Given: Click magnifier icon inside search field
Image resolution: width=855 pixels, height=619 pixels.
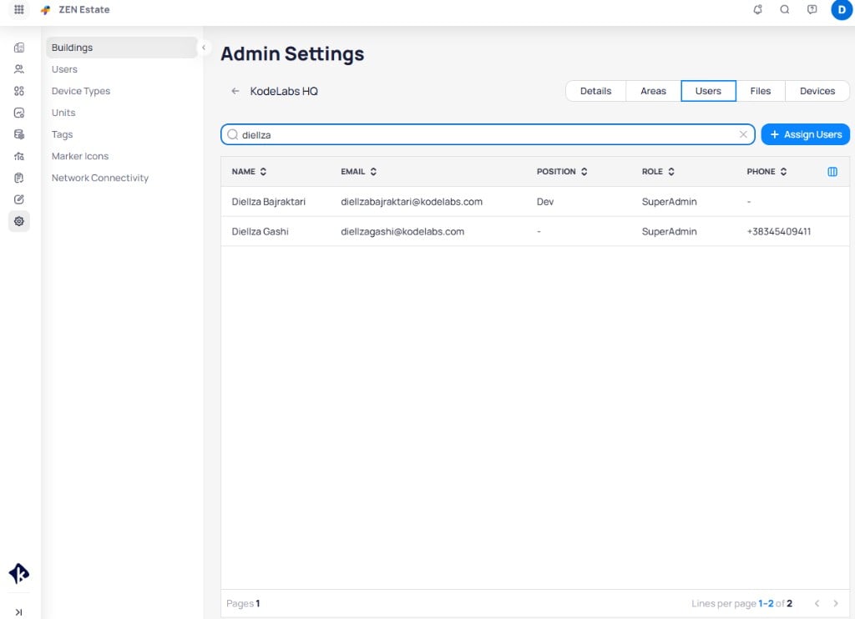Looking at the screenshot, I should (x=233, y=134).
